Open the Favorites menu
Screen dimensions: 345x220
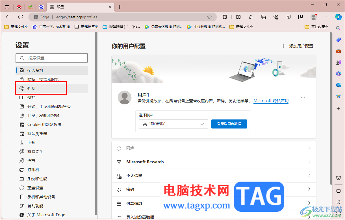point(251,17)
